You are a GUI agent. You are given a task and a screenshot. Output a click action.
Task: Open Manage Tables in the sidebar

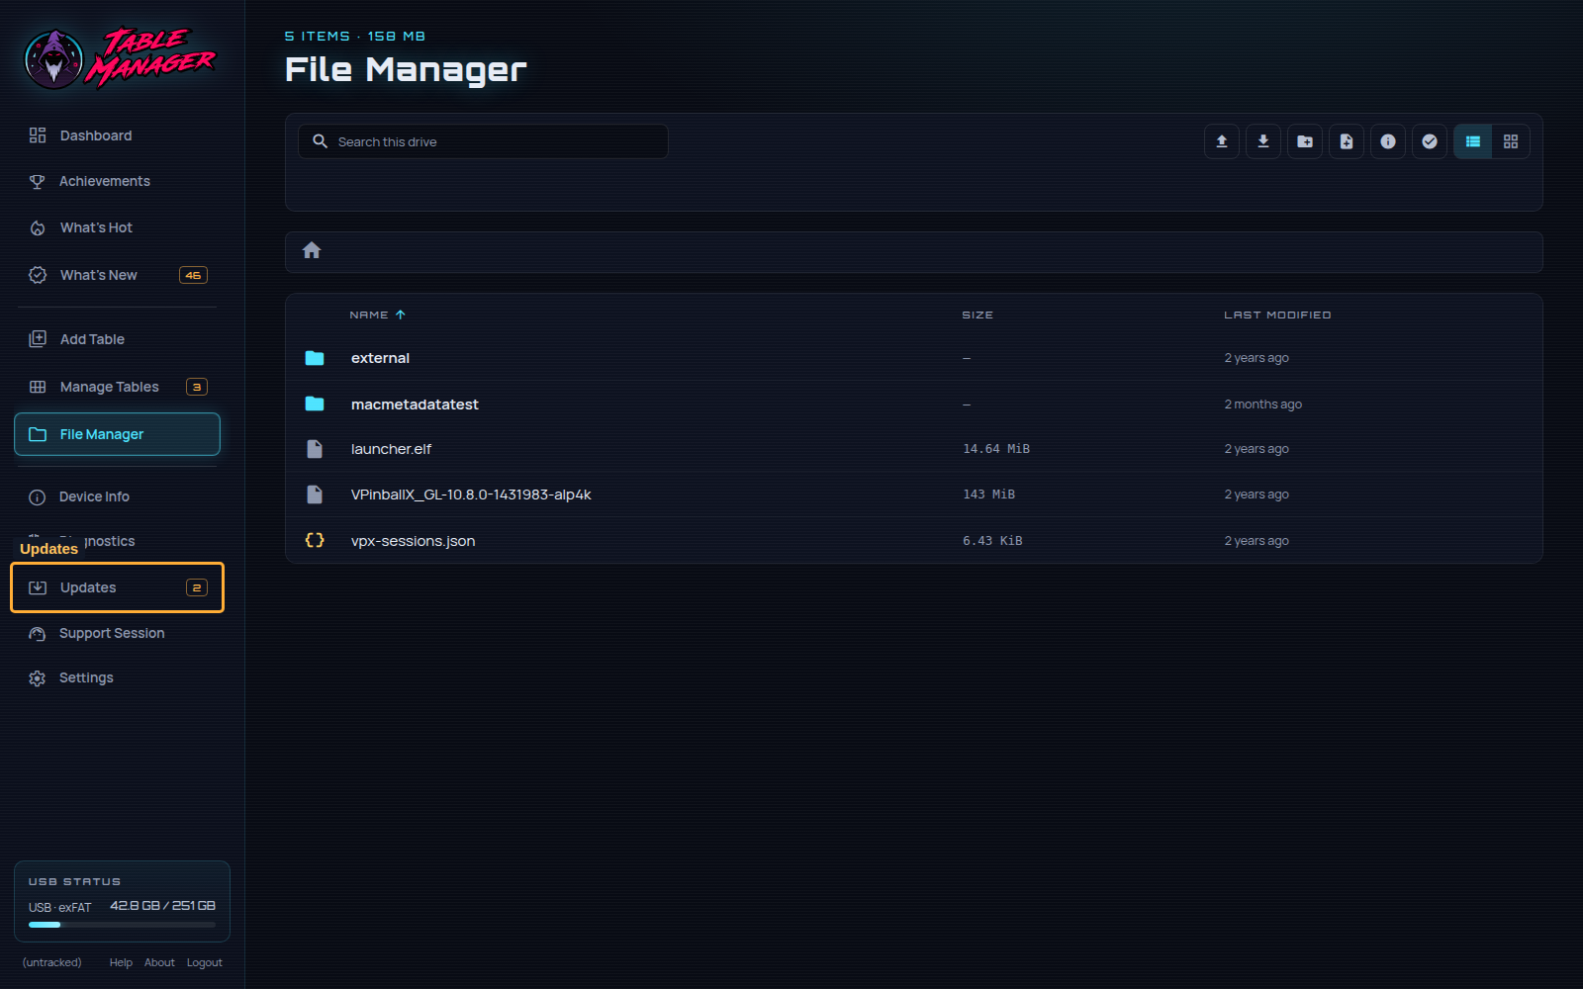tap(117, 387)
